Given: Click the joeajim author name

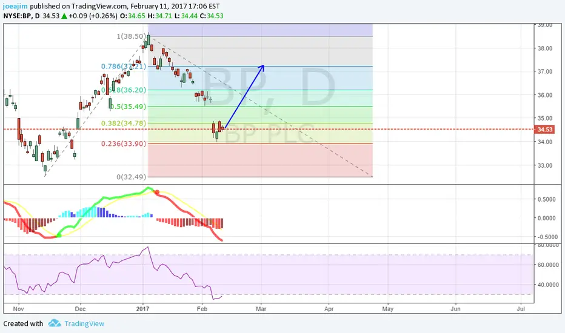Looking at the screenshot, I should click(16, 6).
